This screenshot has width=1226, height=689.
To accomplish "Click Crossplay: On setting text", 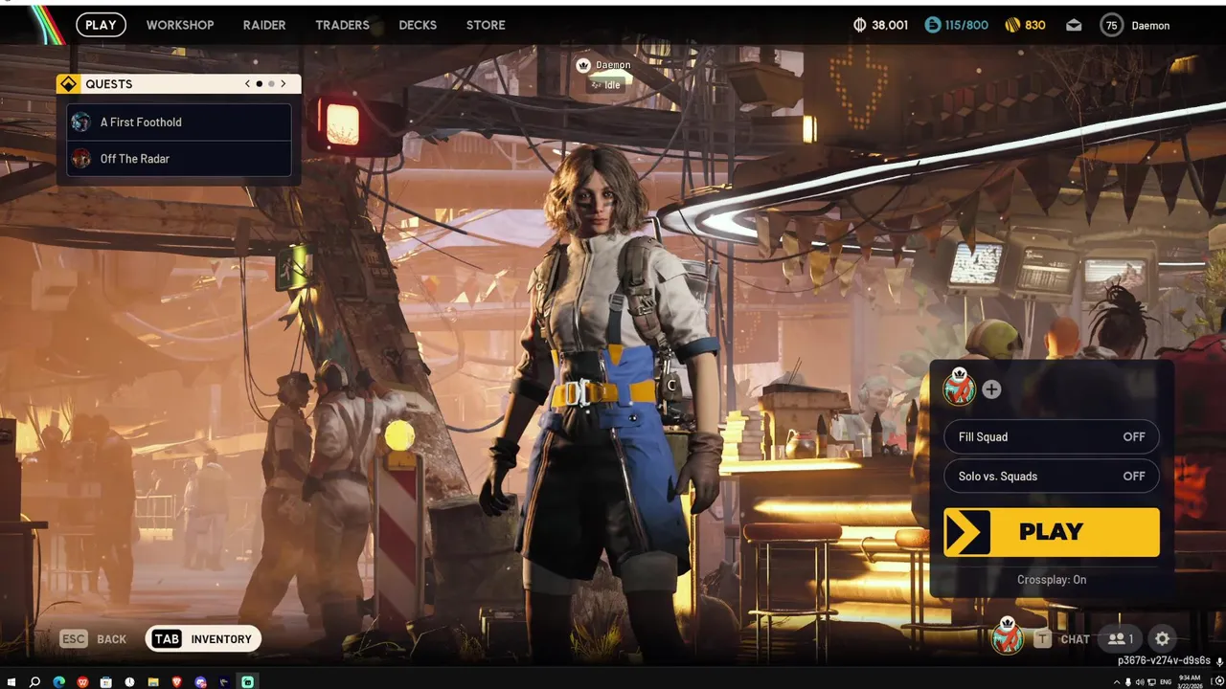I will coord(1052,580).
